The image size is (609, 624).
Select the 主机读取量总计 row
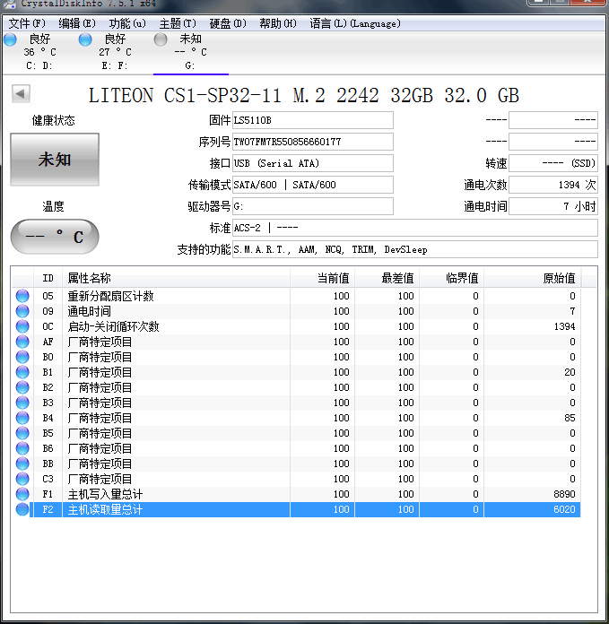pyautogui.click(x=296, y=509)
